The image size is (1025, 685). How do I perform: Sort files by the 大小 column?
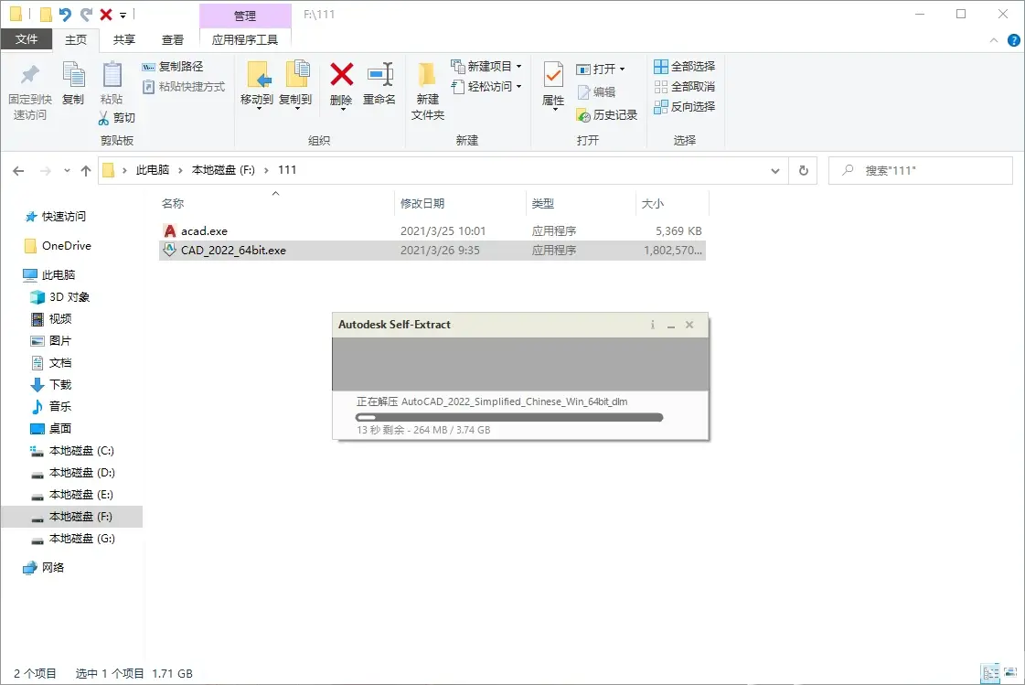tap(672, 203)
